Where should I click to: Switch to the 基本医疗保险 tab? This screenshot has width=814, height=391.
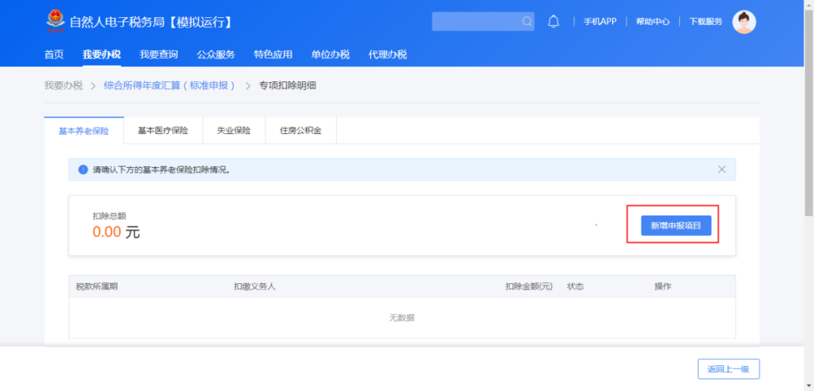click(x=163, y=130)
